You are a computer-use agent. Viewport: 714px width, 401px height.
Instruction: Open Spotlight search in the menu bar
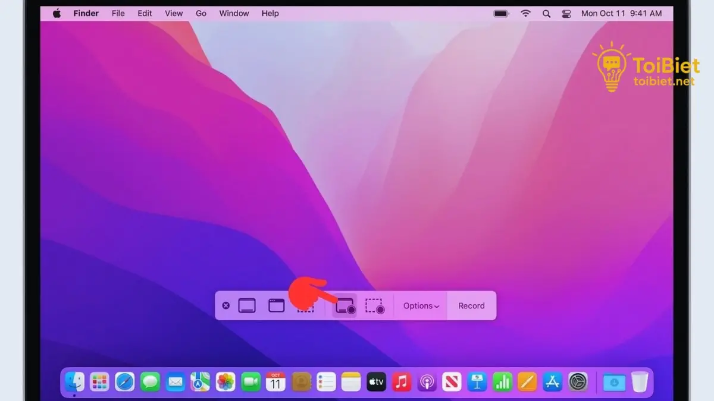tap(546, 13)
